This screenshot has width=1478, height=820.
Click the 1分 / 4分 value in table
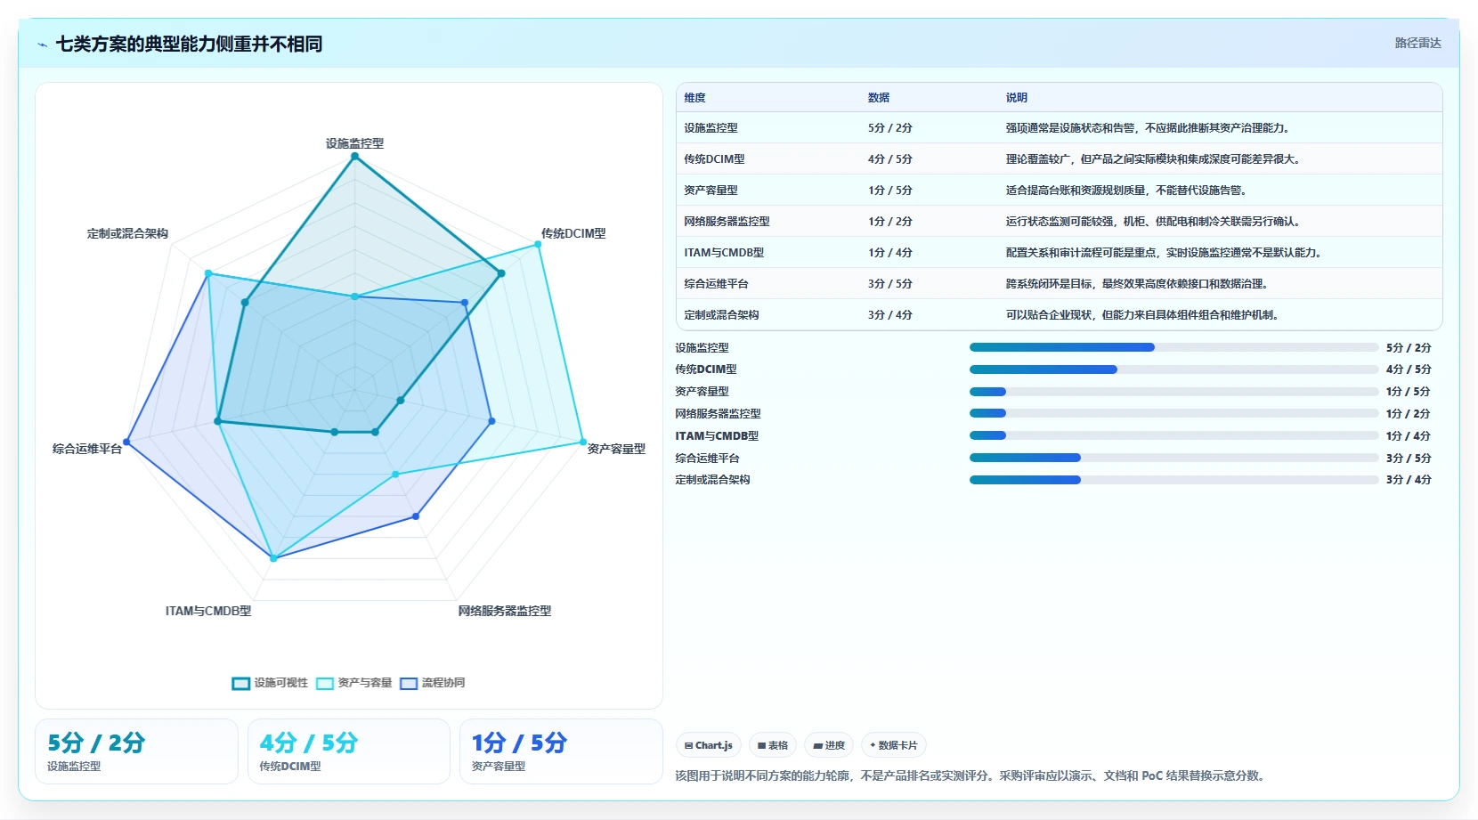(x=890, y=253)
